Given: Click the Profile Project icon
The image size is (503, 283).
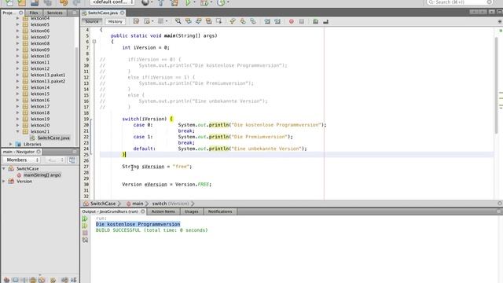Looking at the screenshot, I should tap(221, 2).
